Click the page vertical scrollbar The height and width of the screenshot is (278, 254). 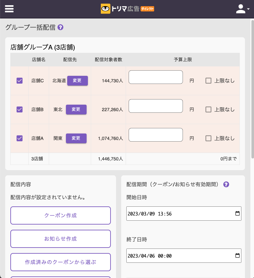coord(253,89)
